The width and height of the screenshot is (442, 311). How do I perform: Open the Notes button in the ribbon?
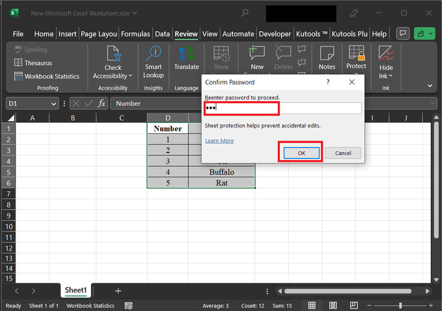(327, 59)
